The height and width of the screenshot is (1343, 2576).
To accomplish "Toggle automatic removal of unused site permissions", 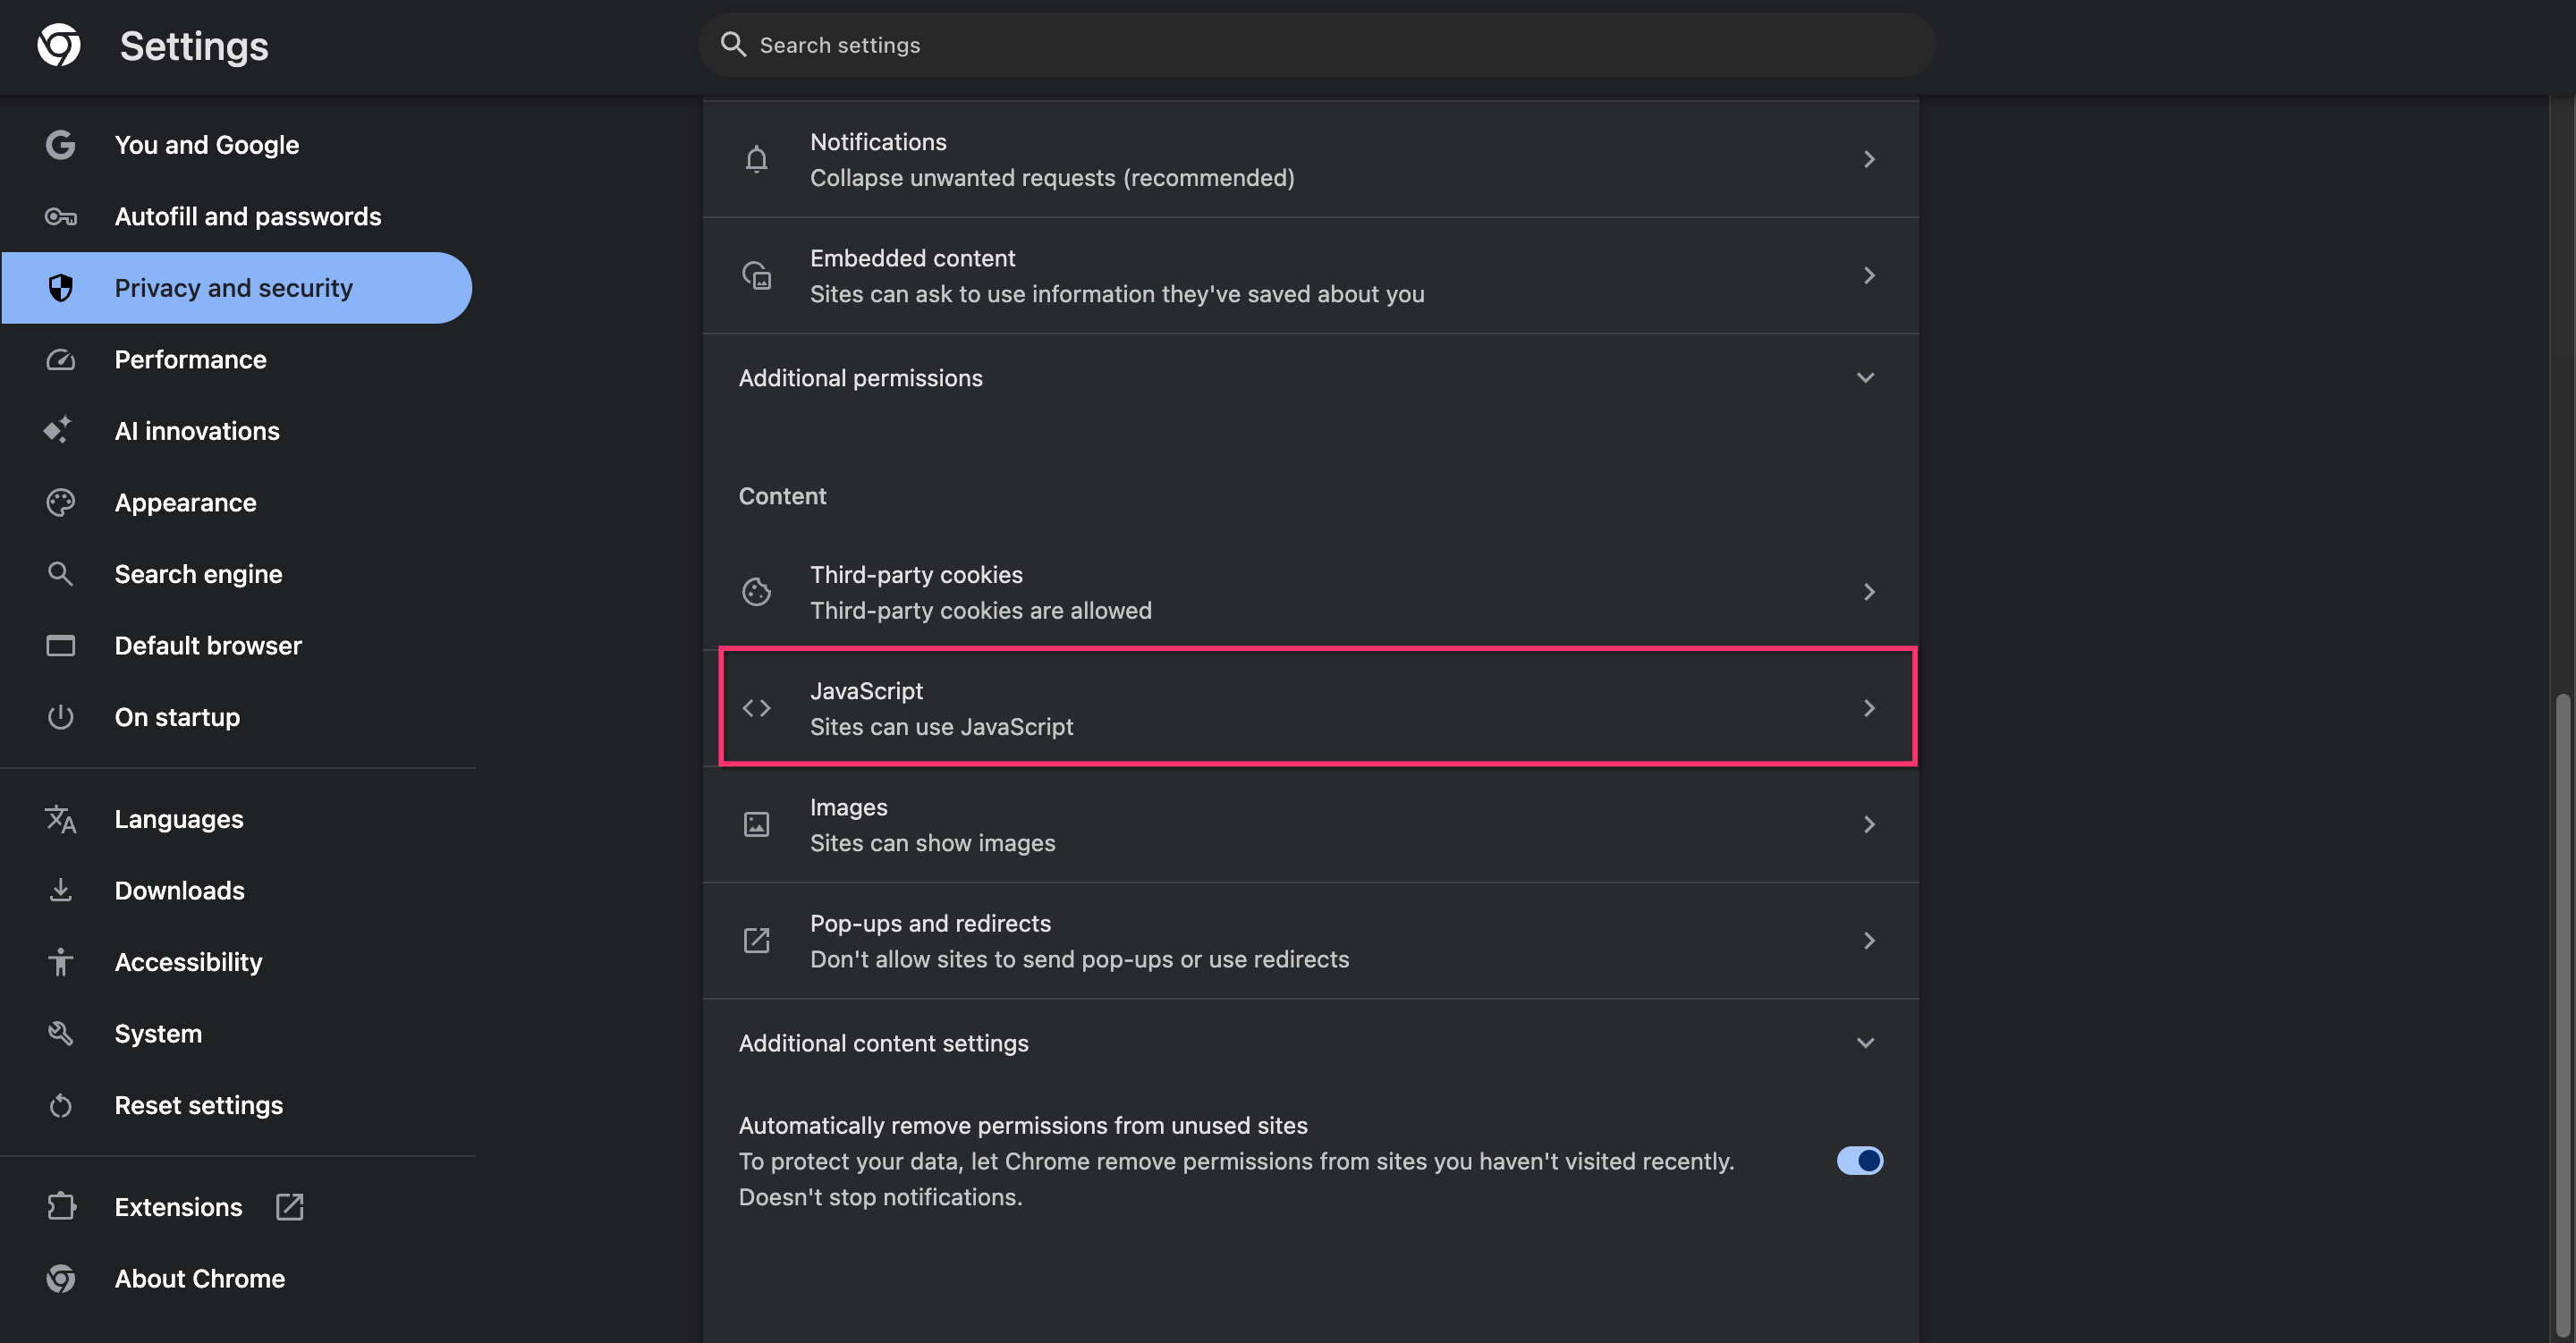I will pos(1859,1161).
